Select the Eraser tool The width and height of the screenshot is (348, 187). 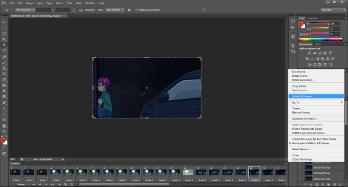(4, 79)
